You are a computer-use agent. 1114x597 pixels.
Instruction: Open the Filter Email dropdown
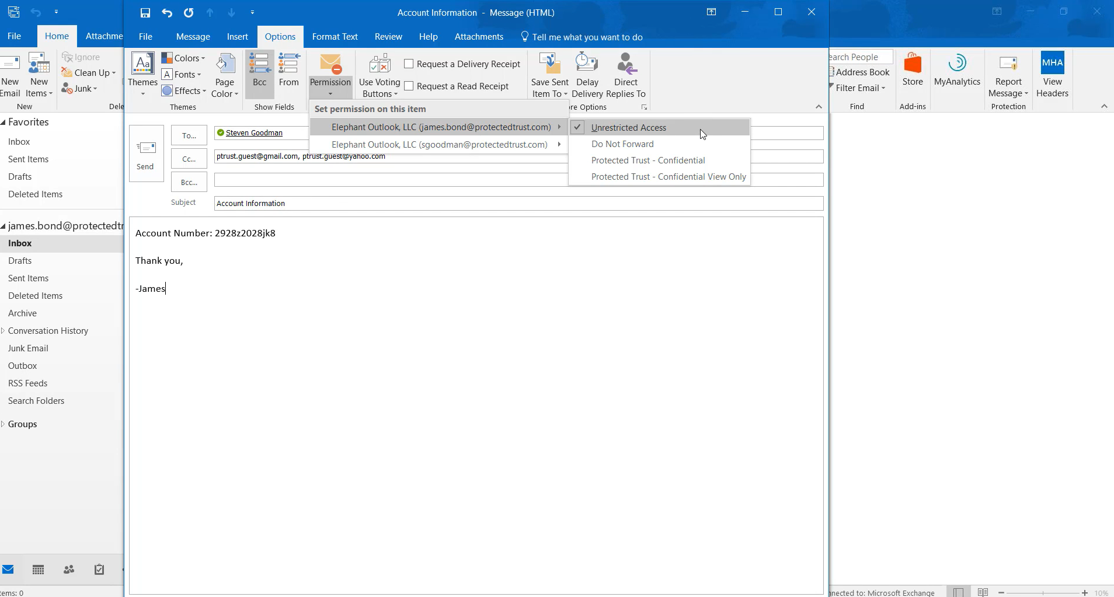(858, 88)
